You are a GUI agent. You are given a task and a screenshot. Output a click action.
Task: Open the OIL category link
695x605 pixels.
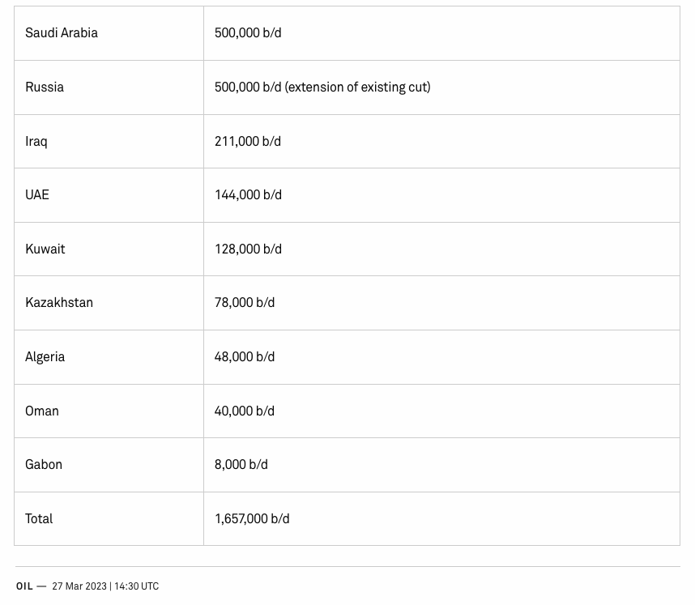click(24, 586)
